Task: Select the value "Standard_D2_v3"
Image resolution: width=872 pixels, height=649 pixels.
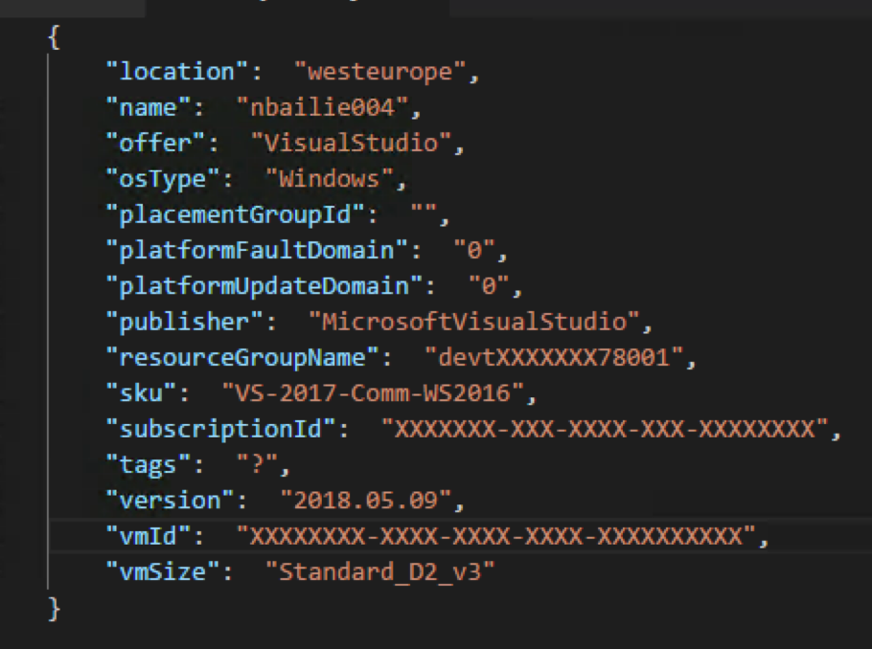Action: pyautogui.click(x=379, y=571)
